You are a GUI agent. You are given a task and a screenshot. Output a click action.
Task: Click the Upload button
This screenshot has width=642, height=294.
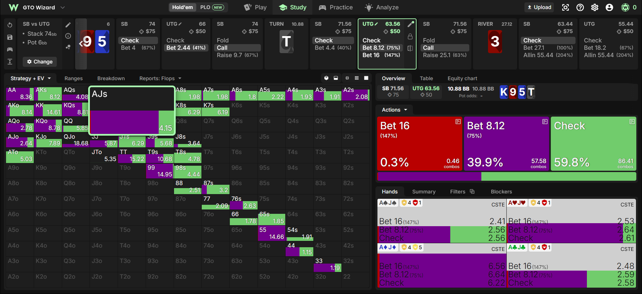[539, 7]
